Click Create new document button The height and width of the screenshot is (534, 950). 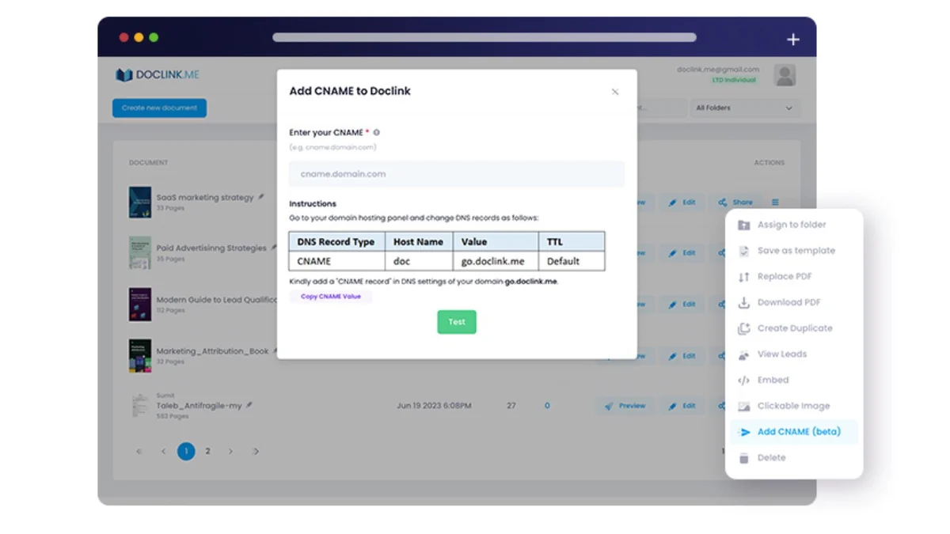(159, 108)
